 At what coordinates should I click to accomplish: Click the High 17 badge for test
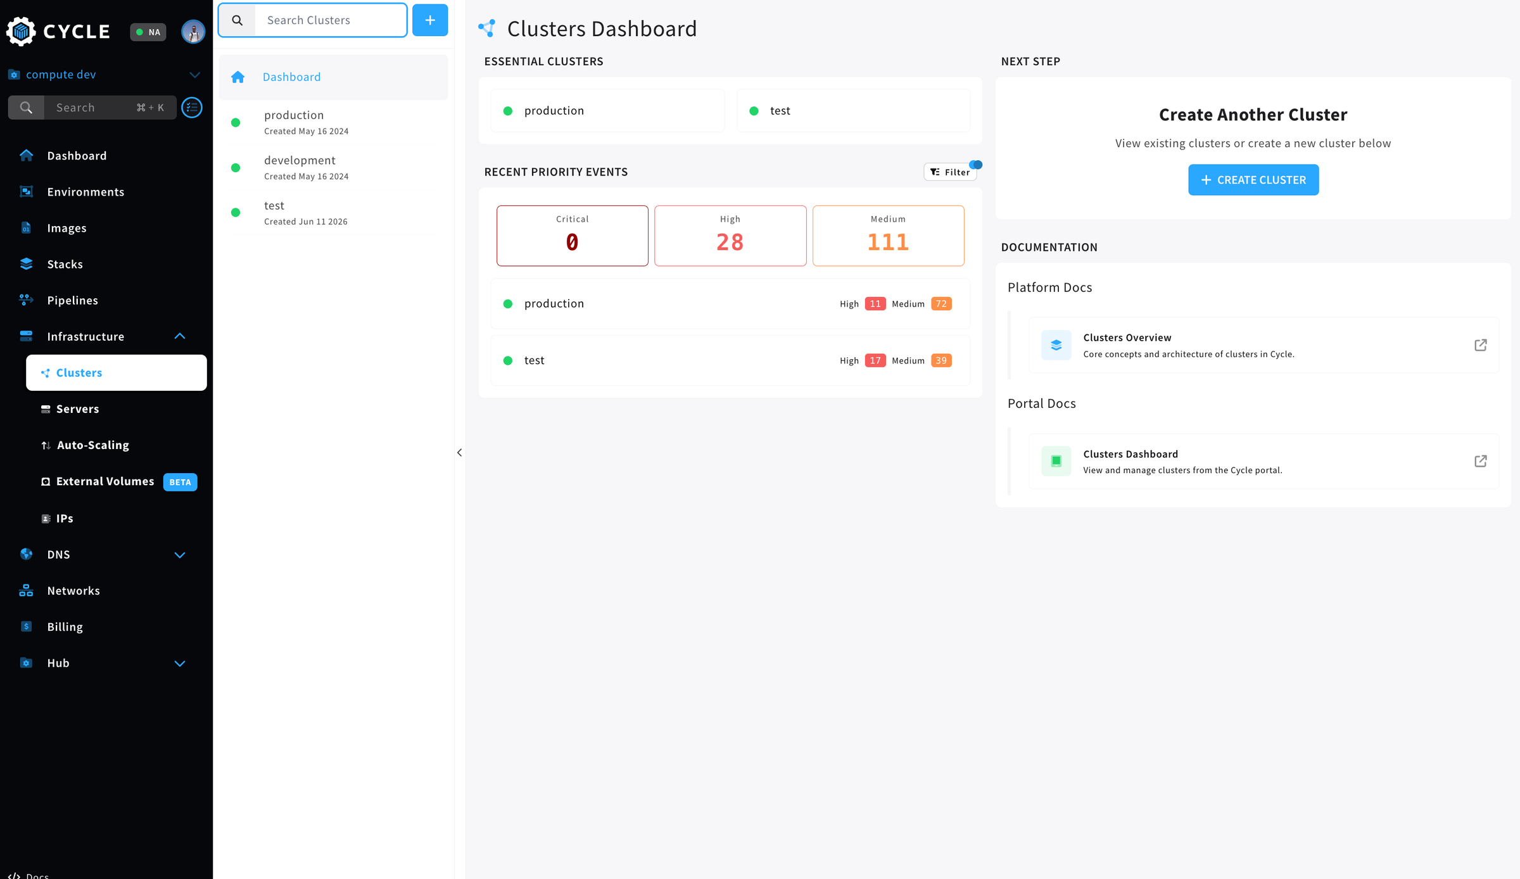coord(875,360)
